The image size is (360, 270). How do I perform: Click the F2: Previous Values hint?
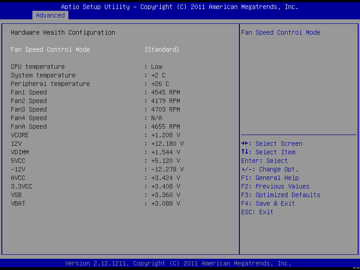click(x=275, y=186)
